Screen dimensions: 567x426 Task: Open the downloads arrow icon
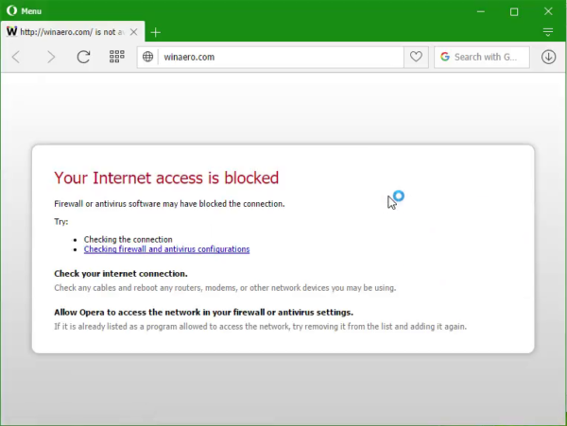[x=548, y=57]
